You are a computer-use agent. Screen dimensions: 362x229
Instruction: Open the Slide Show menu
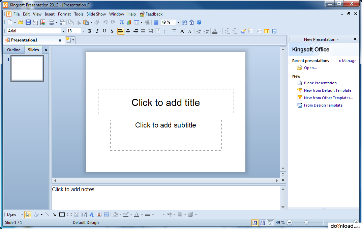click(x=96, y=14)
